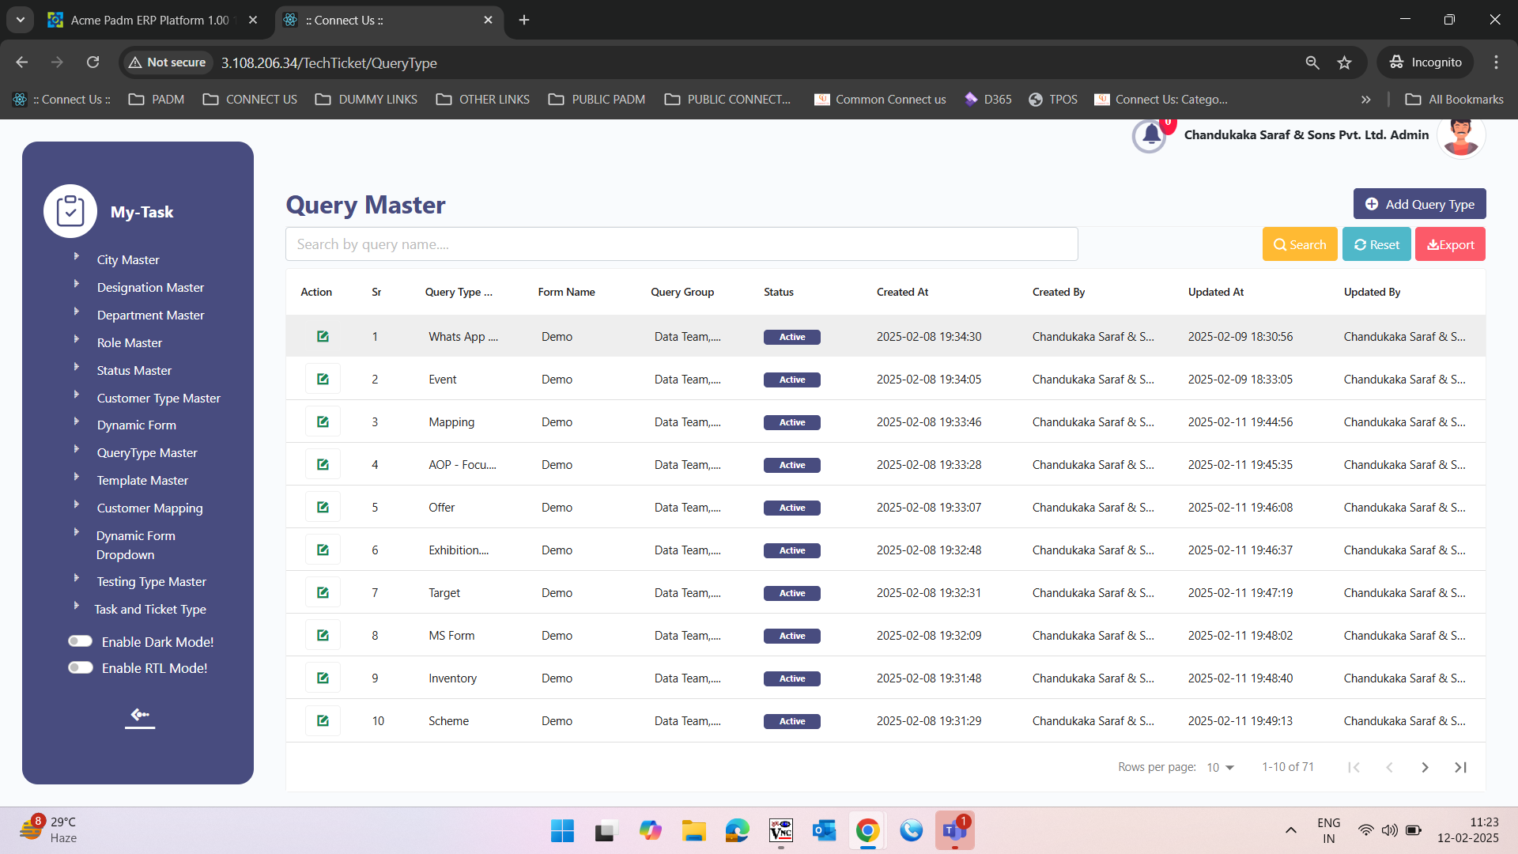Click the Export button
The image size is (1518, 854).
[x=1450, y=244]
